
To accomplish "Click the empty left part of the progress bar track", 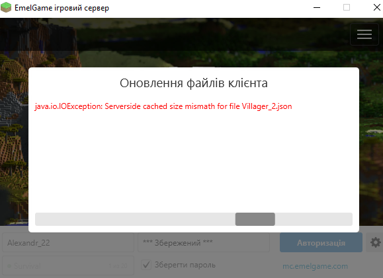I will [x=135, y=219].
